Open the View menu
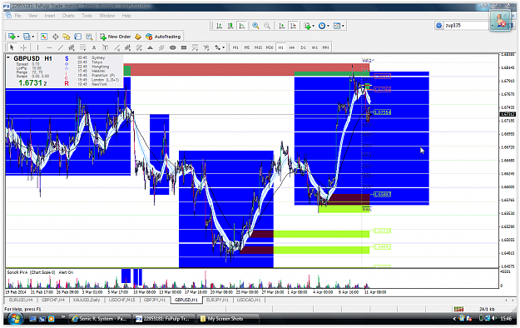520x328 pixels. [32, 16]
